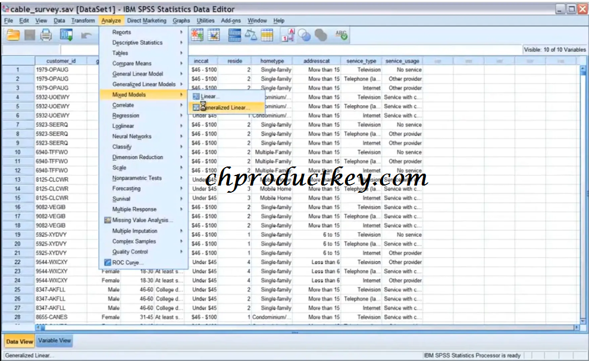
Task: Switch to the Data View tab
Action: click(20, 341)
